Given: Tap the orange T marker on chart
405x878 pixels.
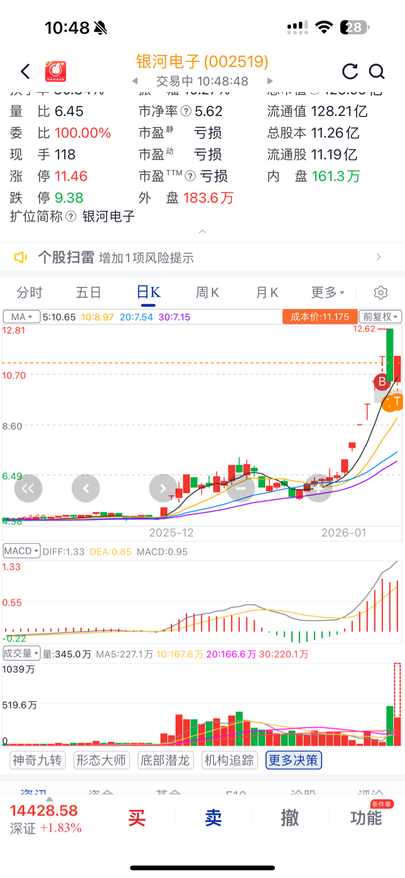Looking at the screenshot, I should tap(397, 402).
